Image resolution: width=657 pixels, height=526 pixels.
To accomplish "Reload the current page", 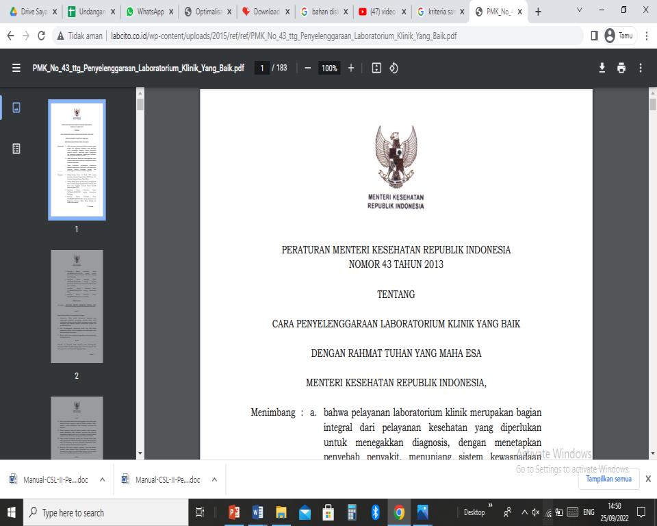I will coord(41,36).
